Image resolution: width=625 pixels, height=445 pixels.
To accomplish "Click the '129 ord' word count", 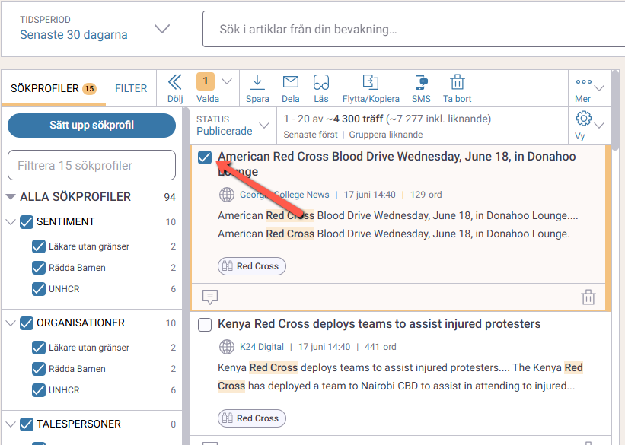I will click(426, 195).
